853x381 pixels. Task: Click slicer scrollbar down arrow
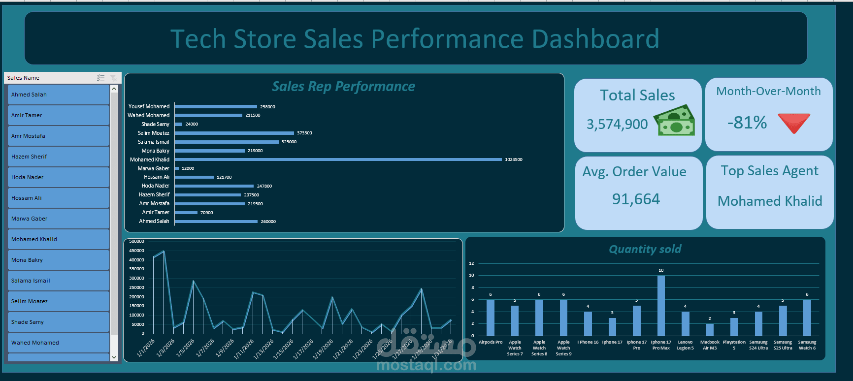coord(114,357)
